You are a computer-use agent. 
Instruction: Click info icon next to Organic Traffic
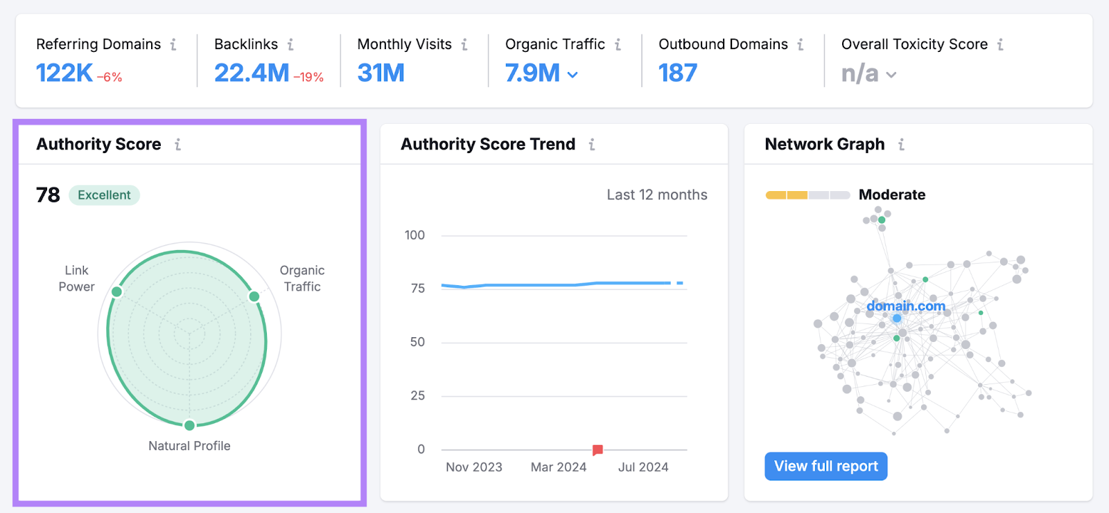pyautogui.click(x=618, y=44)
